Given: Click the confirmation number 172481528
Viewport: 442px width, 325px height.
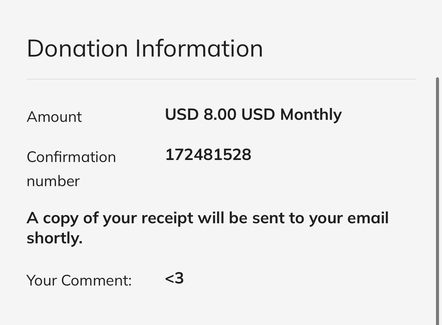Looking at the screenshot, I should pos(208,155).
